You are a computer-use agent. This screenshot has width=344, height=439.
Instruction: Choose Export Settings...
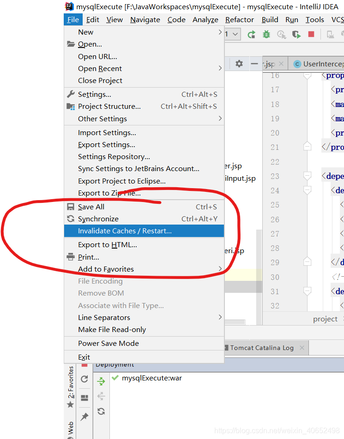tap(144, 145)
